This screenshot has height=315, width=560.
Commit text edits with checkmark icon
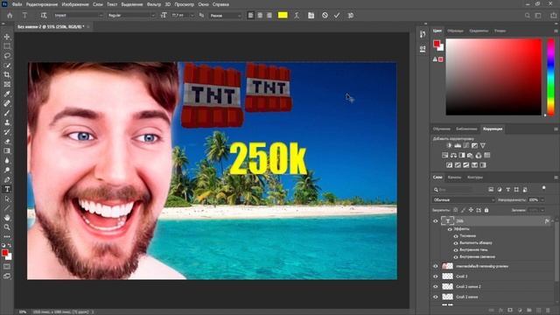(337, 16)
